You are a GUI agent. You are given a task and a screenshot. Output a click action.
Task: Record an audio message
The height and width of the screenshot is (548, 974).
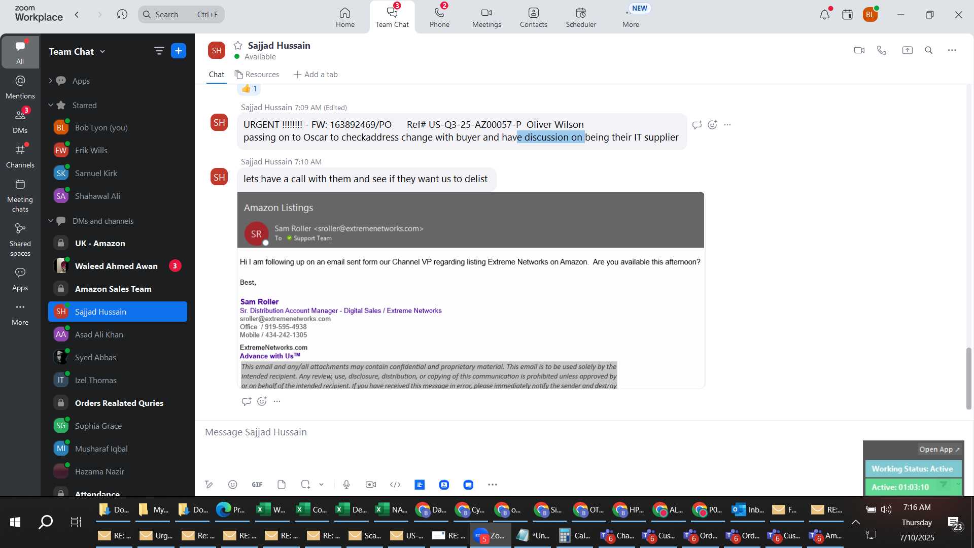[346, 485]
